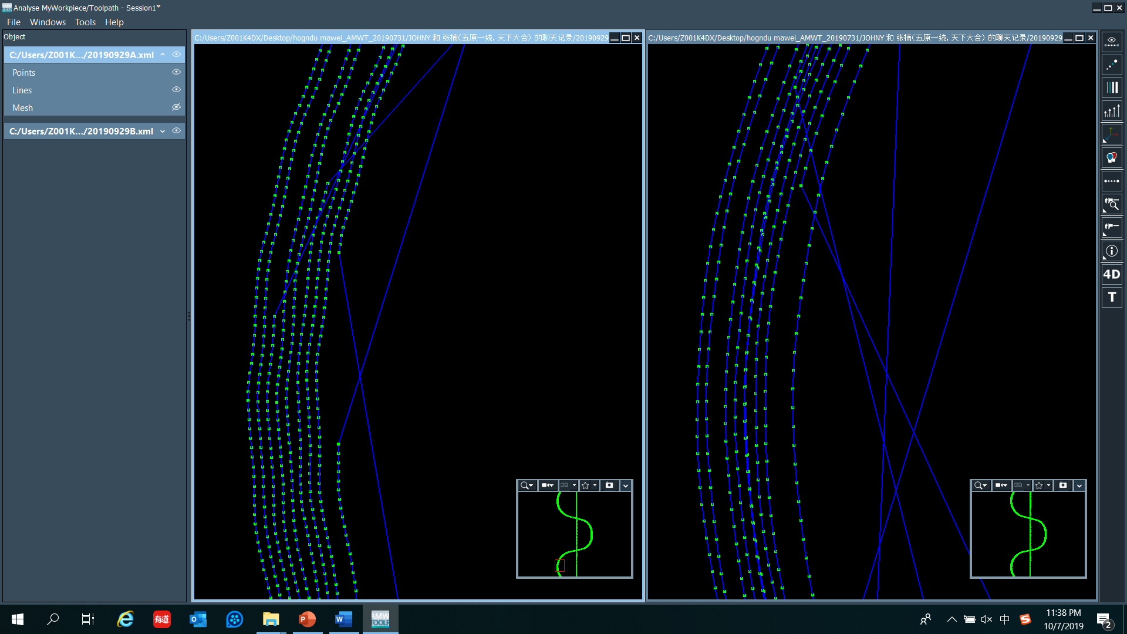Viewport: 1127px width, 634px height.
Task: Open the information tool in right toolbar
Action: coord(1111,251)
